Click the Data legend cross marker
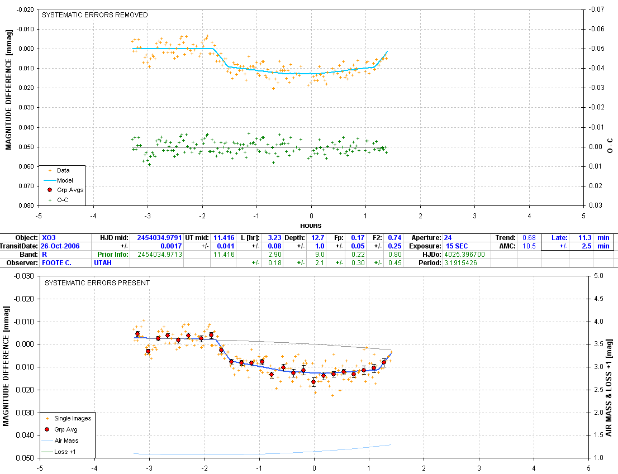The image size is (618, 474). (50, 170)
